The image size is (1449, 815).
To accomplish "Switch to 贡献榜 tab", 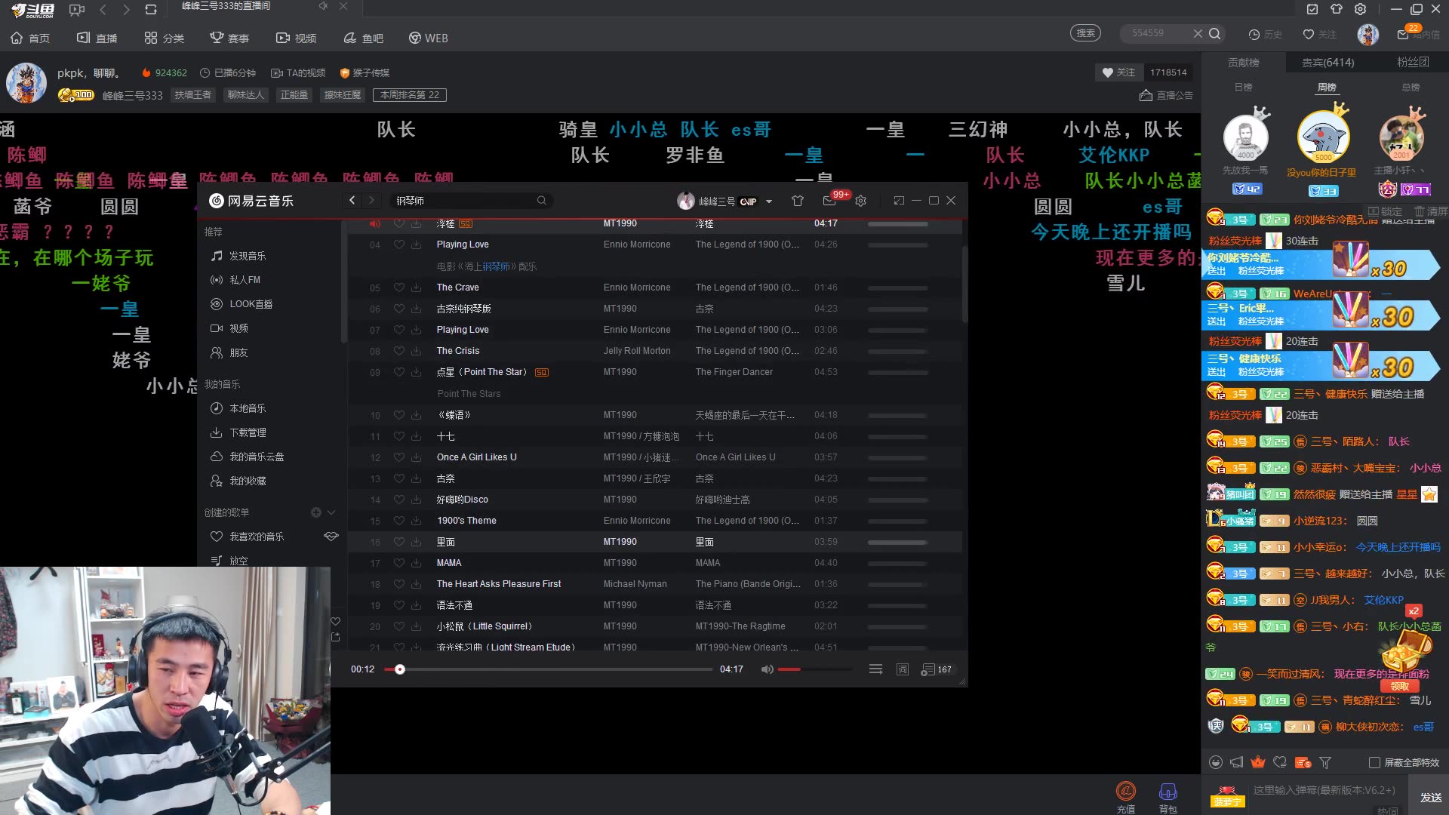I will coord(1243,63).
